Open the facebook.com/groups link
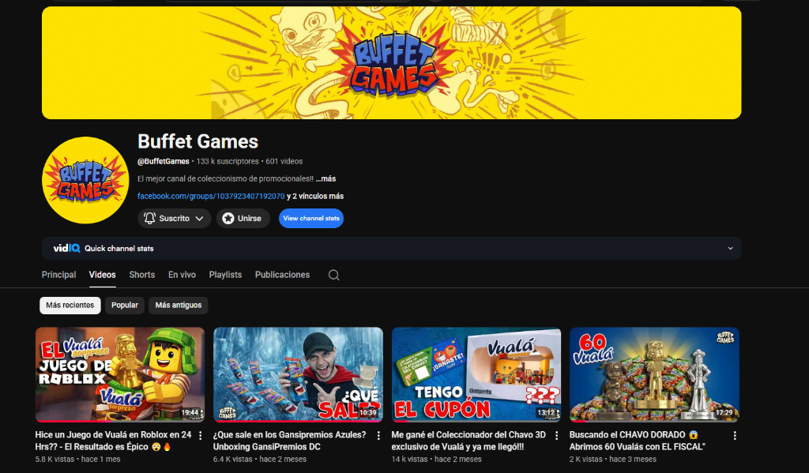 click(x=211, y=196)
